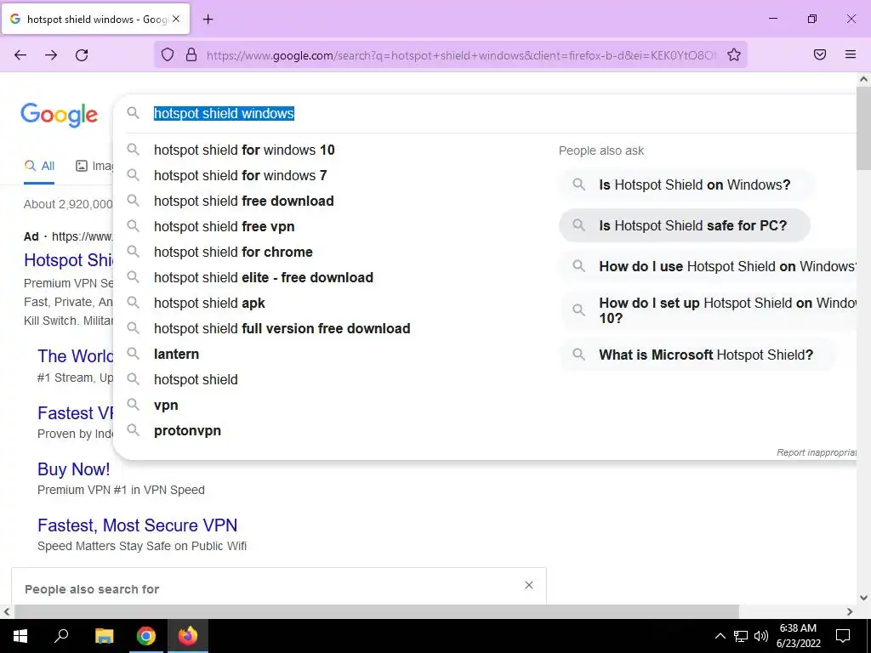
Task: Open a new tab with the plus button
Action: point(208,19)
